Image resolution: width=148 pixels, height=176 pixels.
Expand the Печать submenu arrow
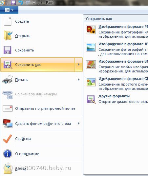coord(79,80)
